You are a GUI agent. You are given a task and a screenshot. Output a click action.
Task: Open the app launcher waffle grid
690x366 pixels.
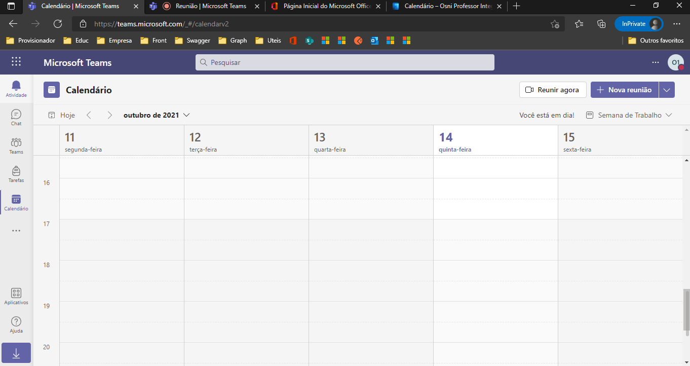tap(16, 62)
